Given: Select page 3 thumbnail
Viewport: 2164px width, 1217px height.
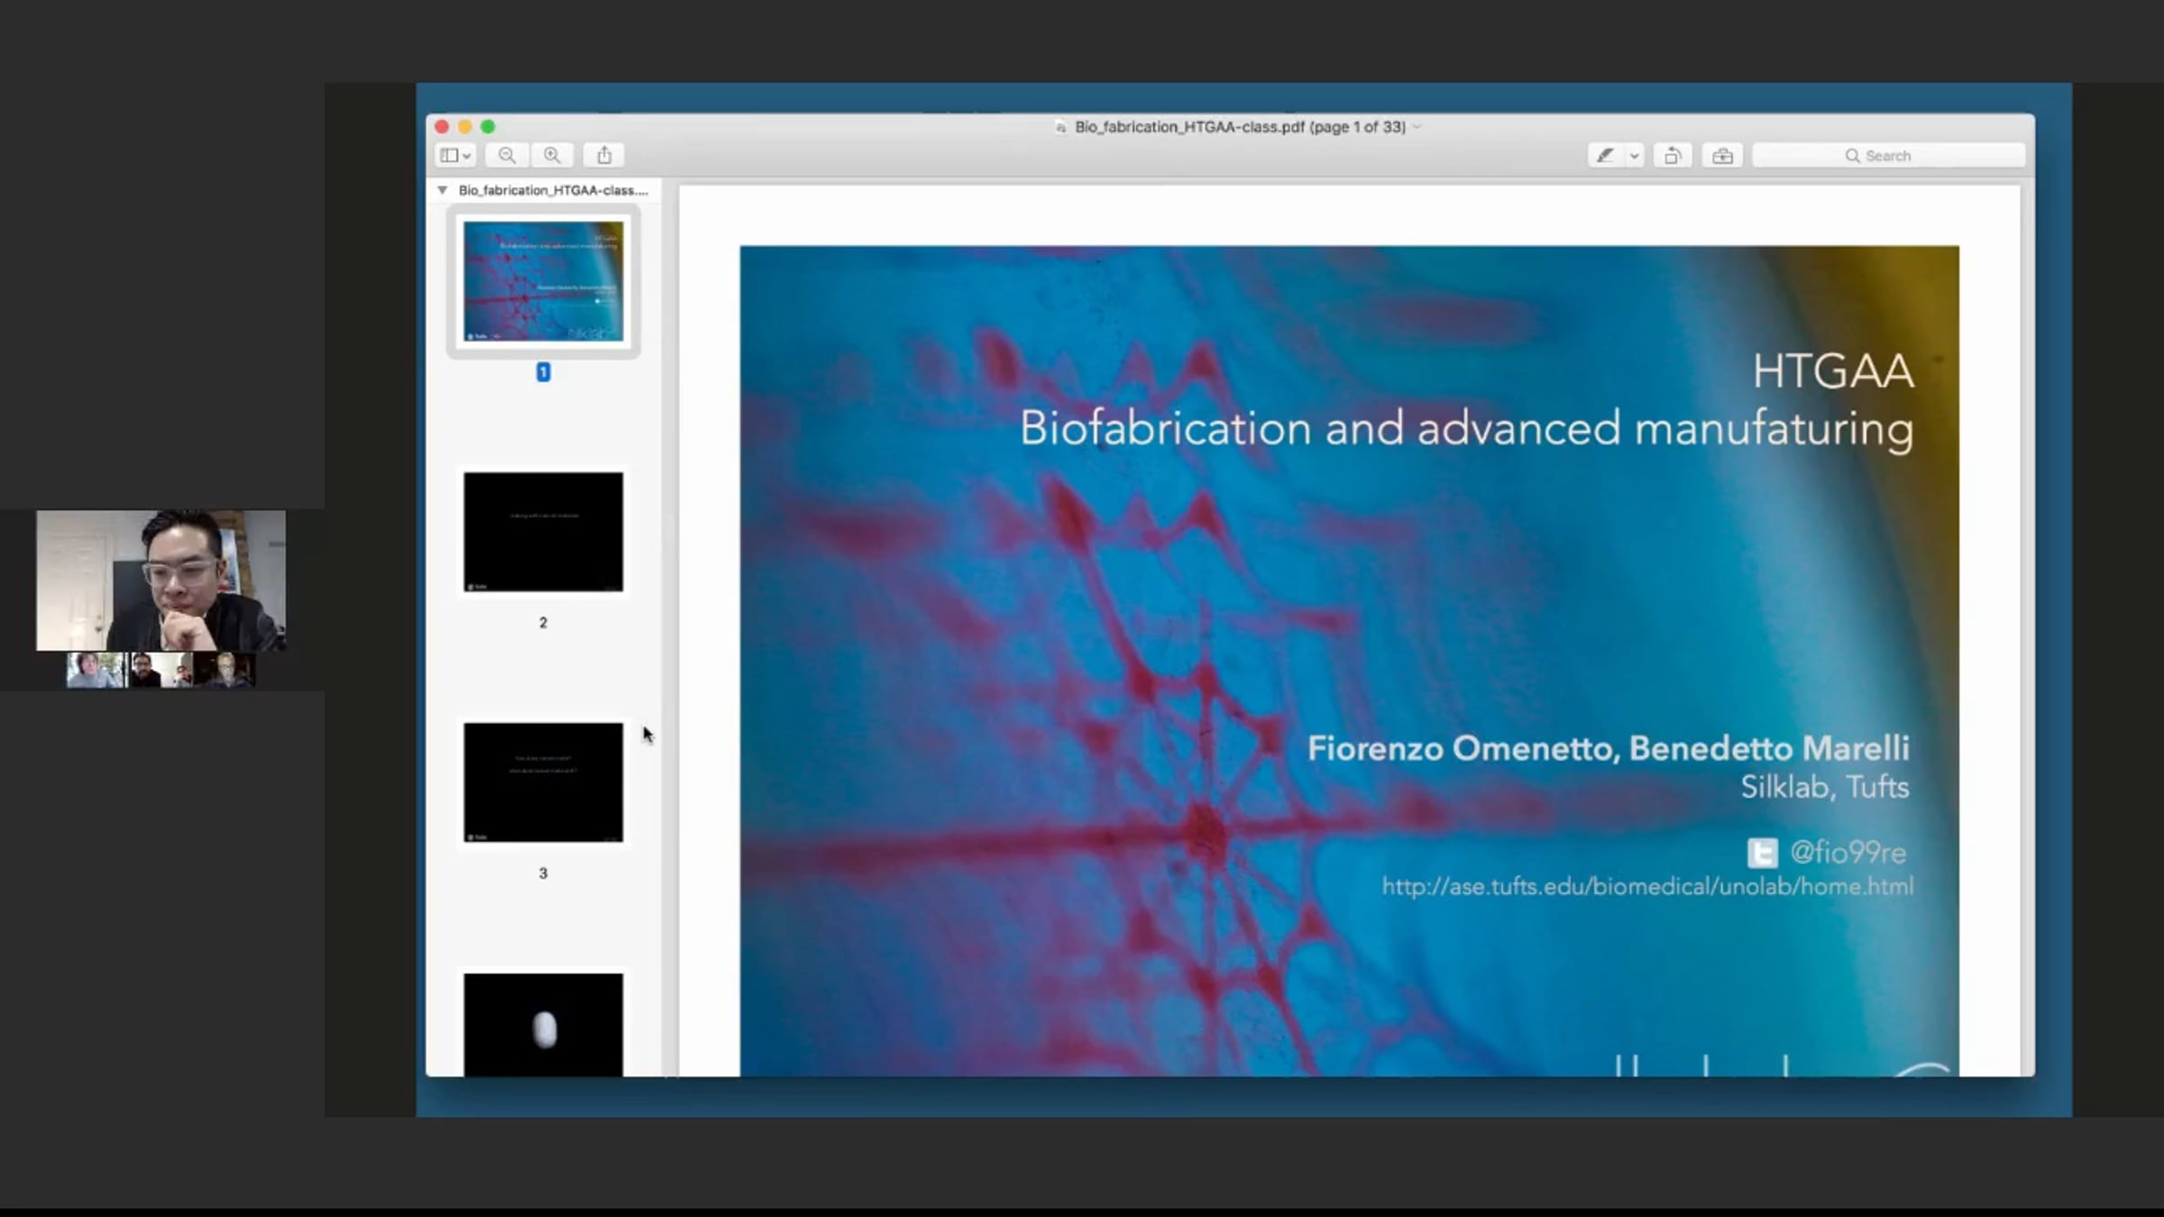Looking at the screenshot, I should point(543,782).
